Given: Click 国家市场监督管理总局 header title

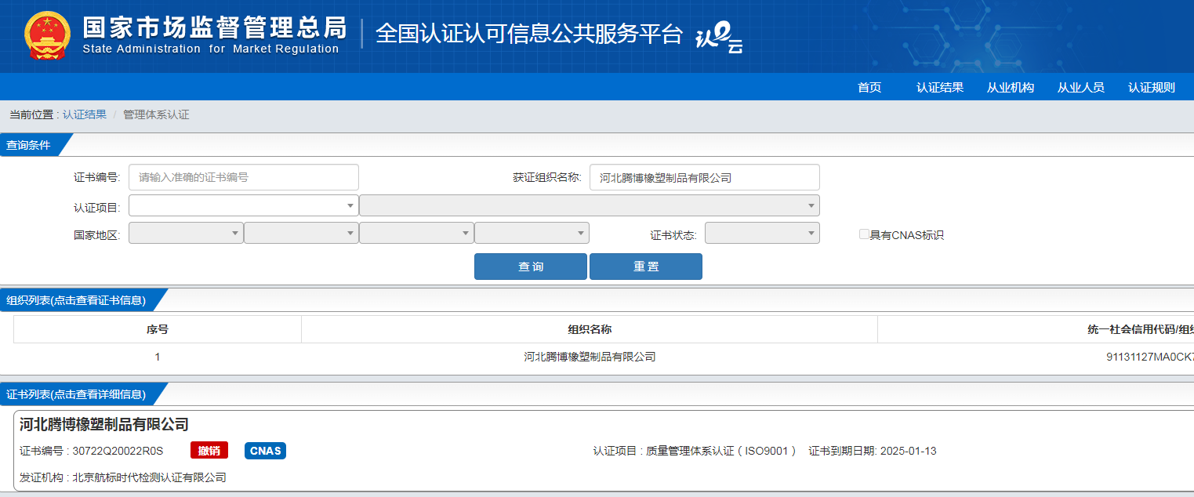Looking at the screenshot, I should pos(214,27).
